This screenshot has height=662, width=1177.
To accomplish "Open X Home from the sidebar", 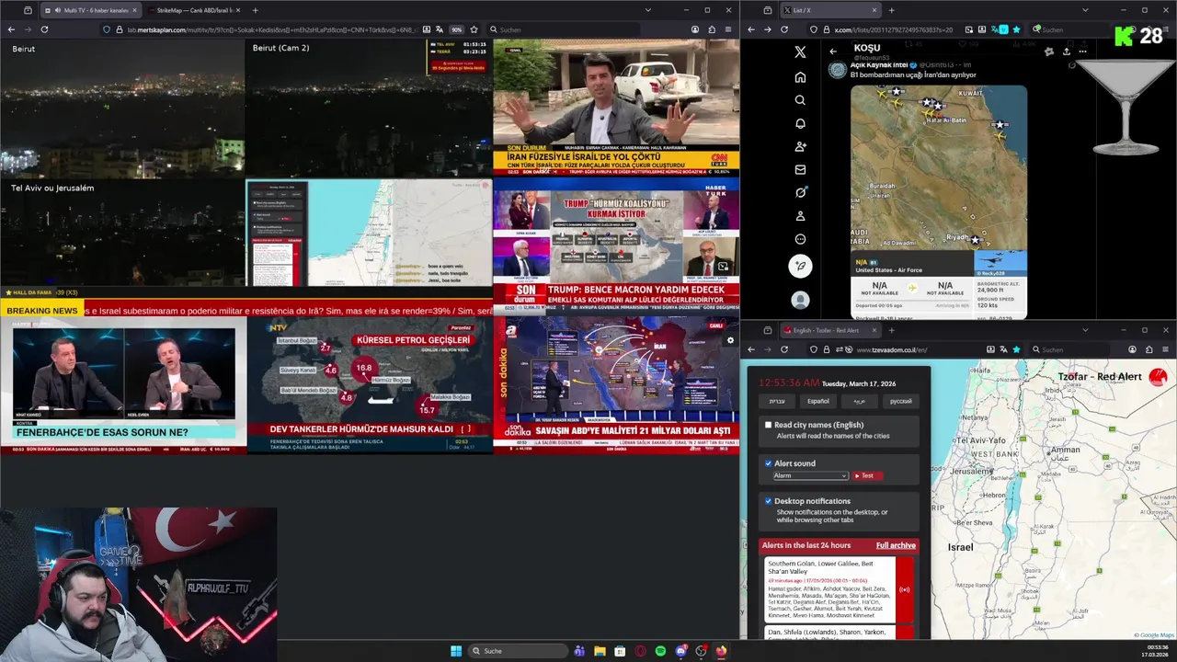I will pos(800,77).
